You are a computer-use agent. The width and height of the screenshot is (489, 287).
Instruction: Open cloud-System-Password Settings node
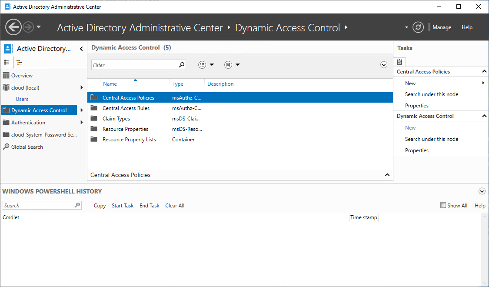(44, 134)
